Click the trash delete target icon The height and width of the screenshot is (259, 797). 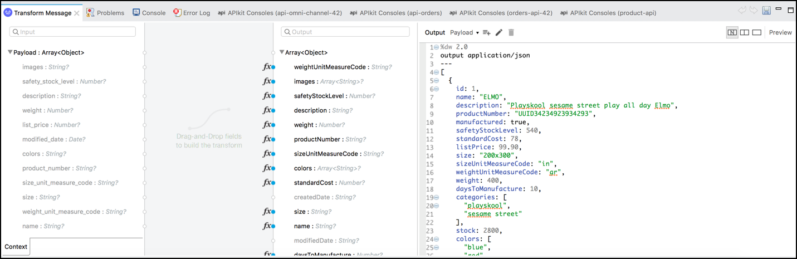coord(511,32)
